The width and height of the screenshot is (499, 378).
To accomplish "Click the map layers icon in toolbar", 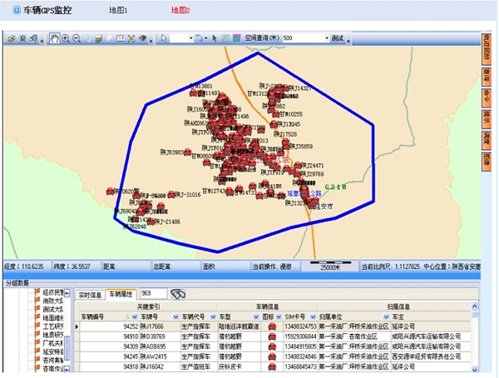I will pyautogui.click(x=98, y=38).
